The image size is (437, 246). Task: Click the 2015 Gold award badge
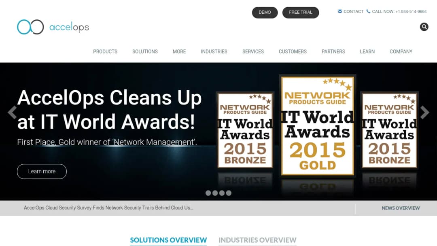318,126
